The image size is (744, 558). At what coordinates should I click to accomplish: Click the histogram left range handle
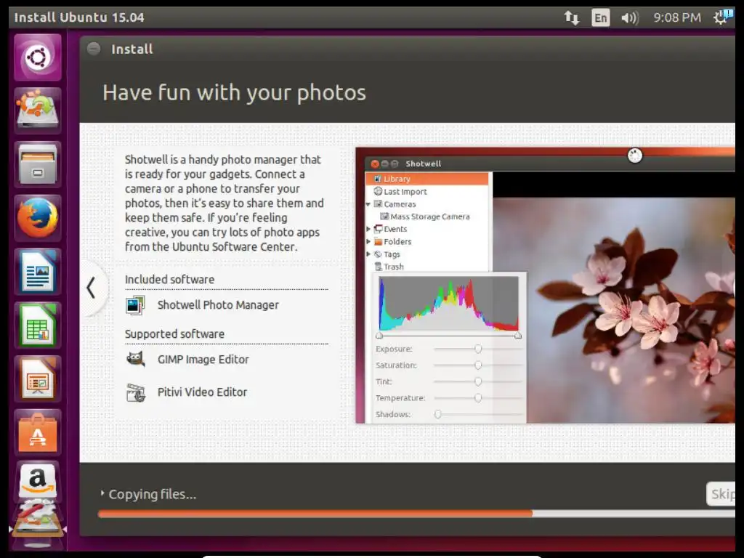click(379, 336)
